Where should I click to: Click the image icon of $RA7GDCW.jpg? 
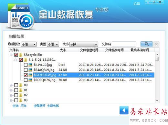tap(30, 75)
